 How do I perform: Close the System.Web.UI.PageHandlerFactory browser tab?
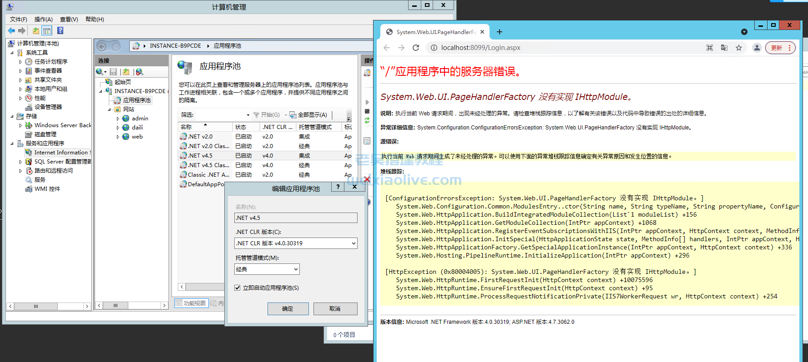482,32
